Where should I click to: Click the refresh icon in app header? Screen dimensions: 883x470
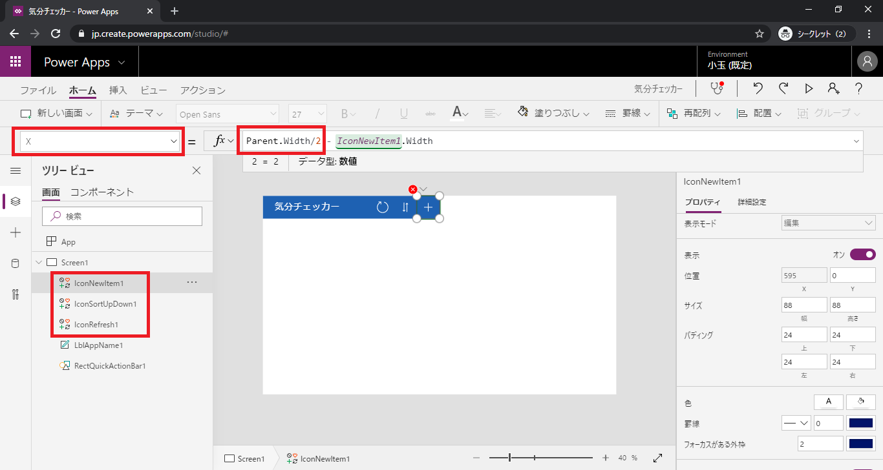[x=382, y=207]
